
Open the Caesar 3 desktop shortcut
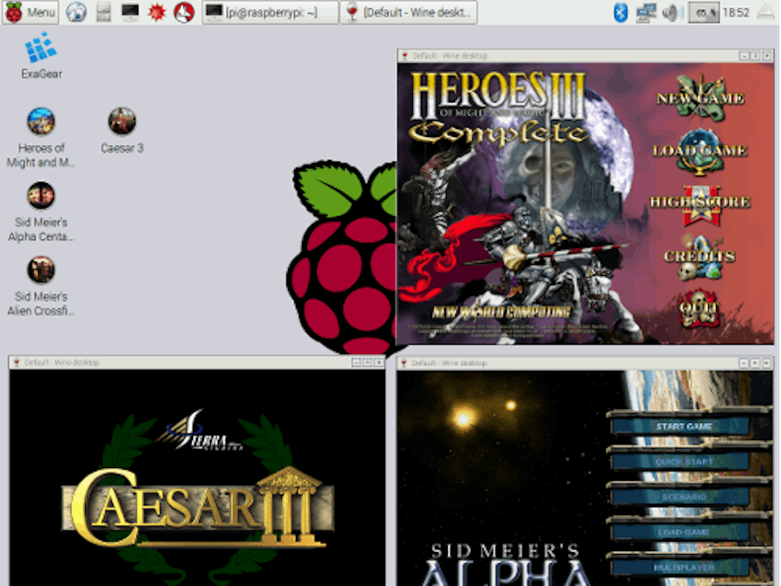click(x=121, y=122)
